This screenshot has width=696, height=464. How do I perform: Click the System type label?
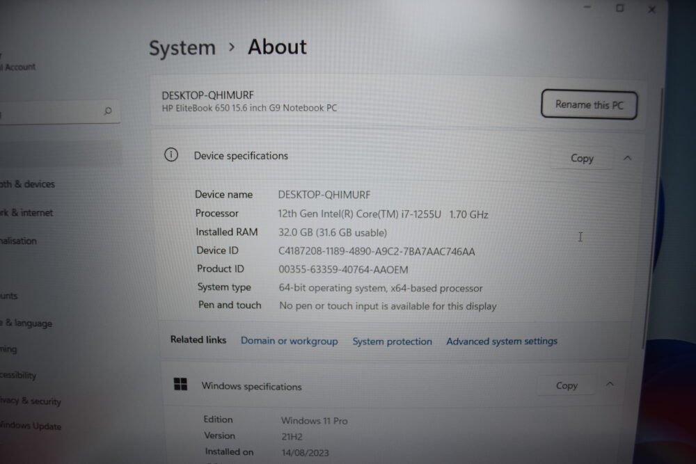pyautogui.click(x=224, y=287)
